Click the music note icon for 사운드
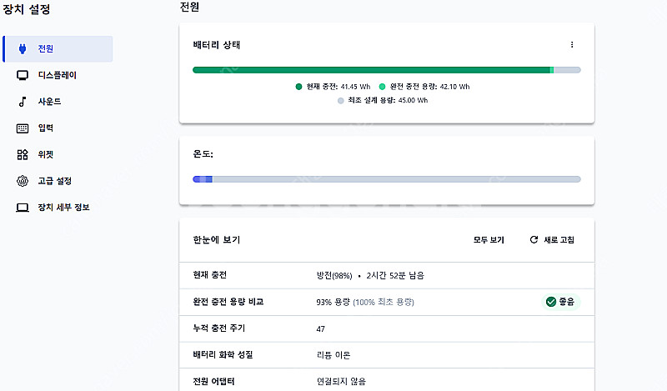 [x=23, y=102]
